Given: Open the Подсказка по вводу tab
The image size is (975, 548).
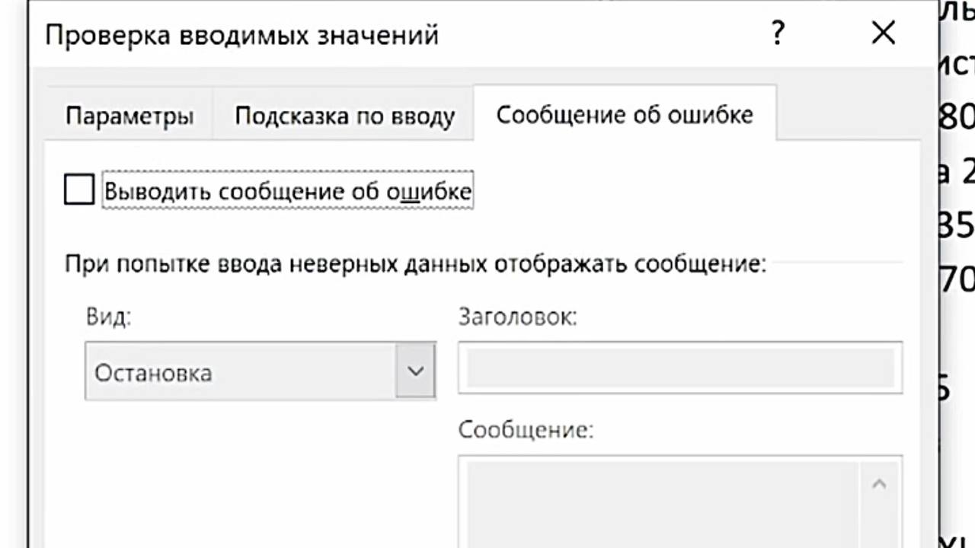Looking at the screenshot, I should 344,116.
